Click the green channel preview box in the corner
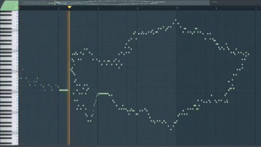Screen dimensions: 261x147 (x=9, y=5)
